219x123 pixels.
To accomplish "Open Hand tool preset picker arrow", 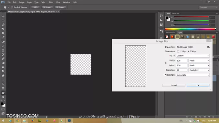I will point(8,7).
